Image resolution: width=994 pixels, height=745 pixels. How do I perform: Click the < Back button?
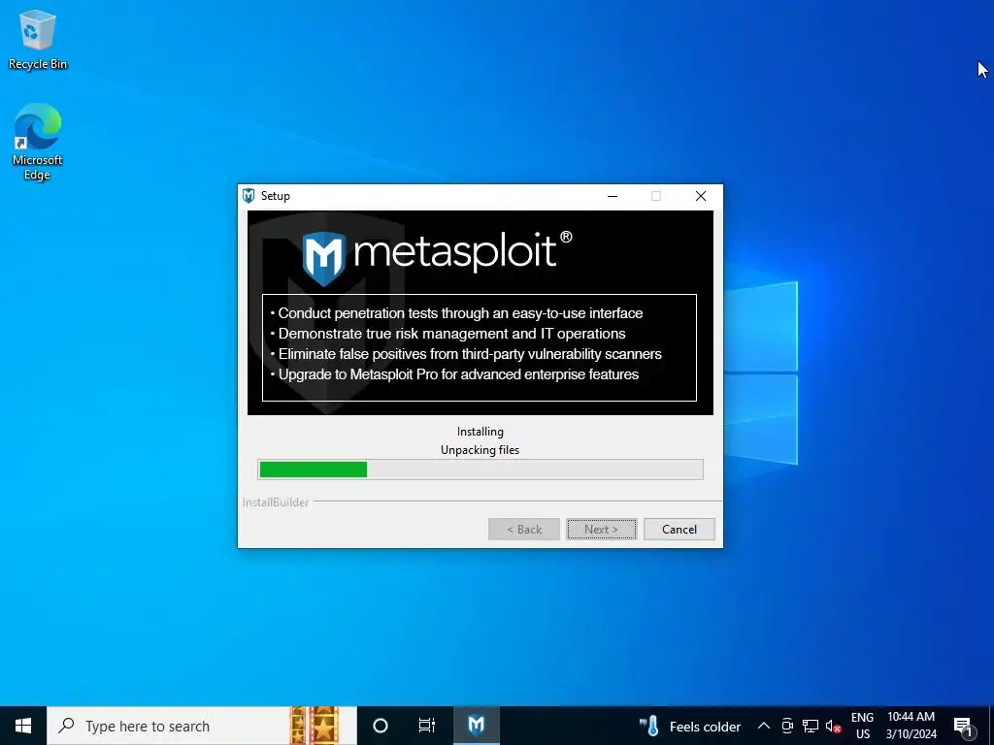click(x=523, y=529)
